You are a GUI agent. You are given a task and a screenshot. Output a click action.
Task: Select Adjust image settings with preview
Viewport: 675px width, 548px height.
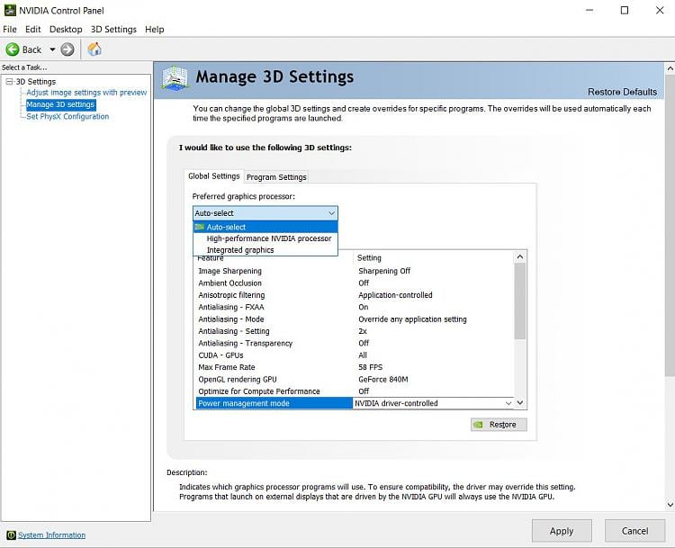tap(86, 93)
